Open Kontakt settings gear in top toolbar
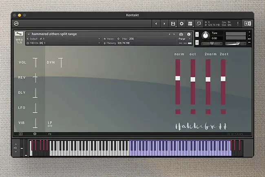Image resolution: width=265 pixels, height=177 pixels. 182,24
